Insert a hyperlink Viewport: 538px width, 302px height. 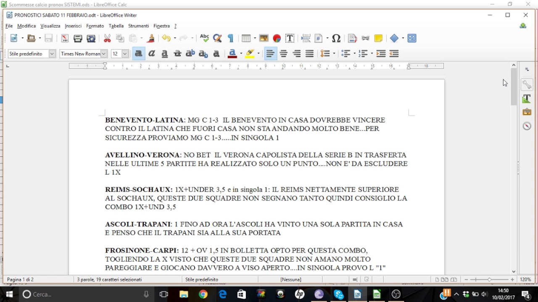(365, 38)
